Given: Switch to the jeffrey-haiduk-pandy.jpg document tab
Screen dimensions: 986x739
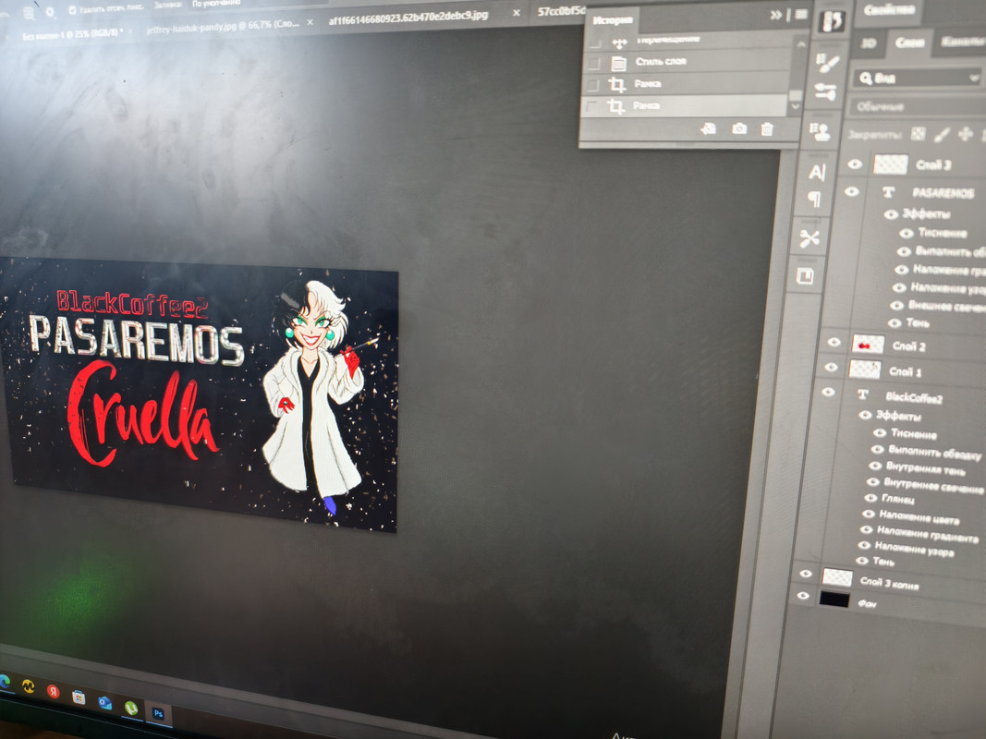Looking at the screenshot, I should (223, 27).
